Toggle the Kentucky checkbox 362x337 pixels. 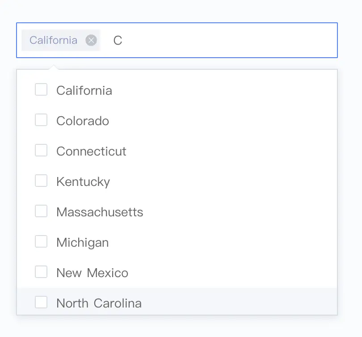tap(41, 181)
